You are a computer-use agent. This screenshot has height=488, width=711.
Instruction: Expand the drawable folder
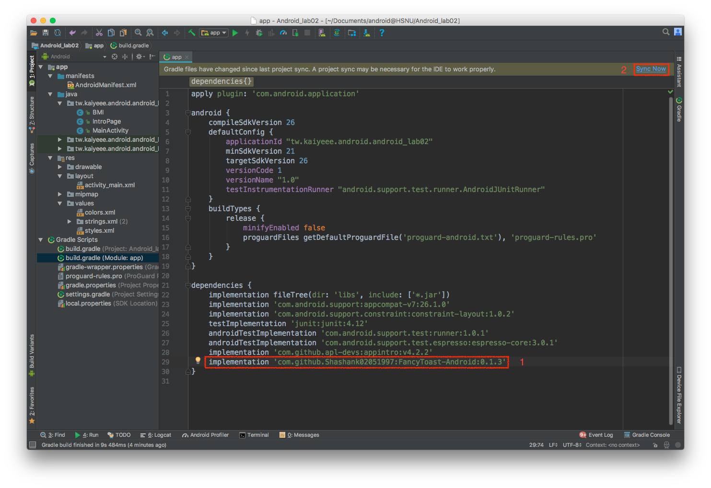[x=60, y=167]
